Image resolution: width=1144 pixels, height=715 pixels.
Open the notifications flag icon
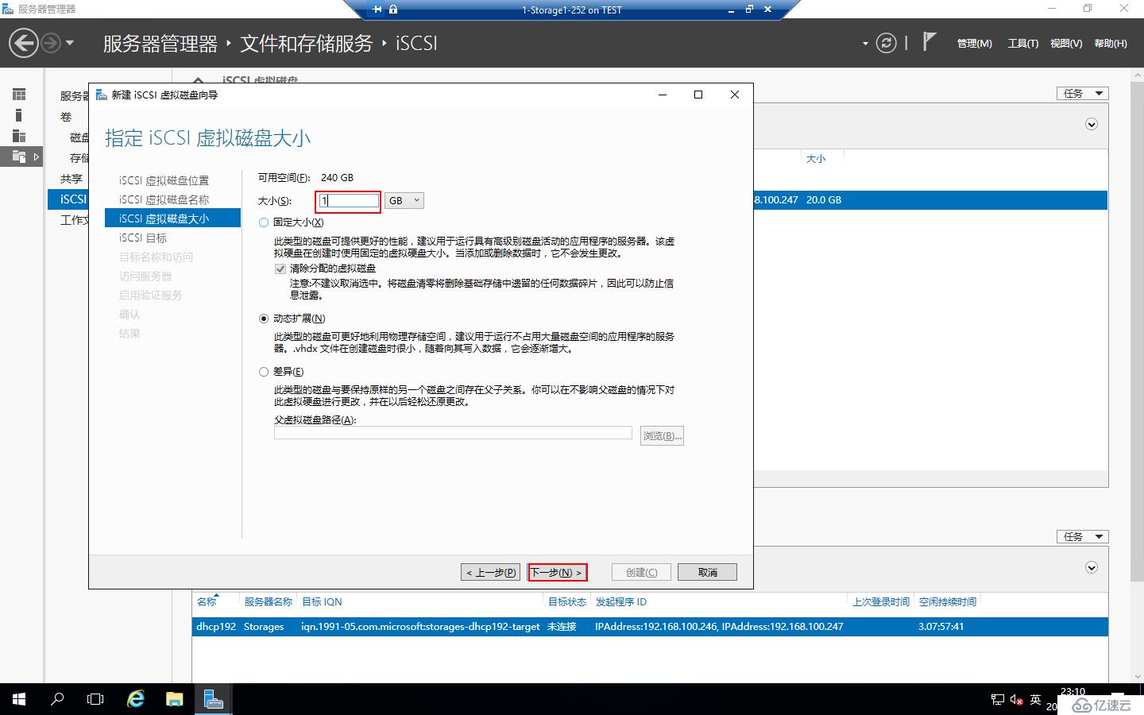click(929, 42)
